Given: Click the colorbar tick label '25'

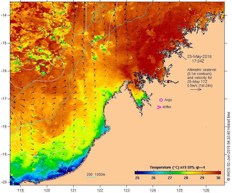Looking at the screenshot, I should pyautogui.click(x=137, y=178).
